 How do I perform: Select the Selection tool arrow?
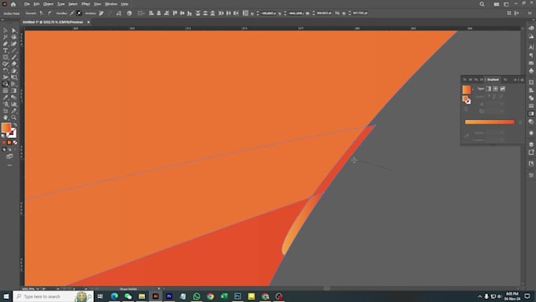coord(6,31)
